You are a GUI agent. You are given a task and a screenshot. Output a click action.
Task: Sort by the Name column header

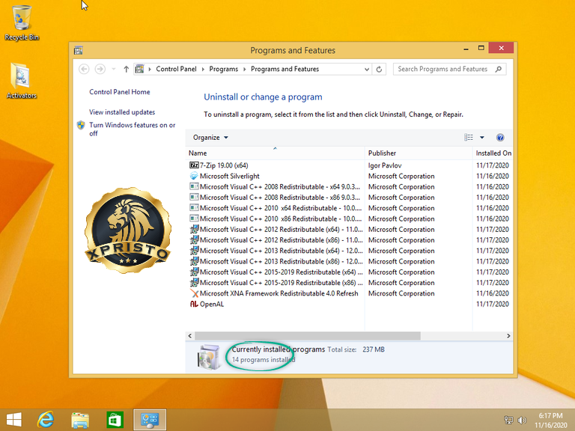point(275,153)
